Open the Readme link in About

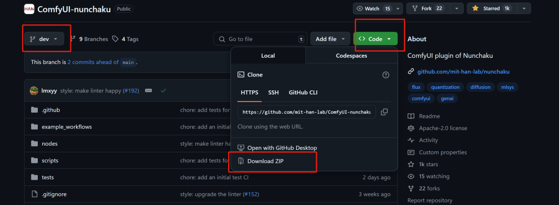click(x=429, y=116)
